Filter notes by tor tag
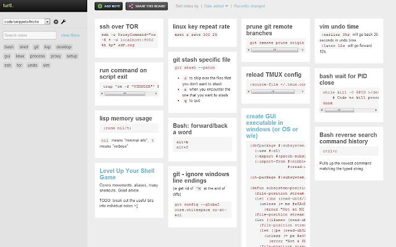The width and height of the screenshot is (396, 247). pyautogui.click(x=19, y=65)
